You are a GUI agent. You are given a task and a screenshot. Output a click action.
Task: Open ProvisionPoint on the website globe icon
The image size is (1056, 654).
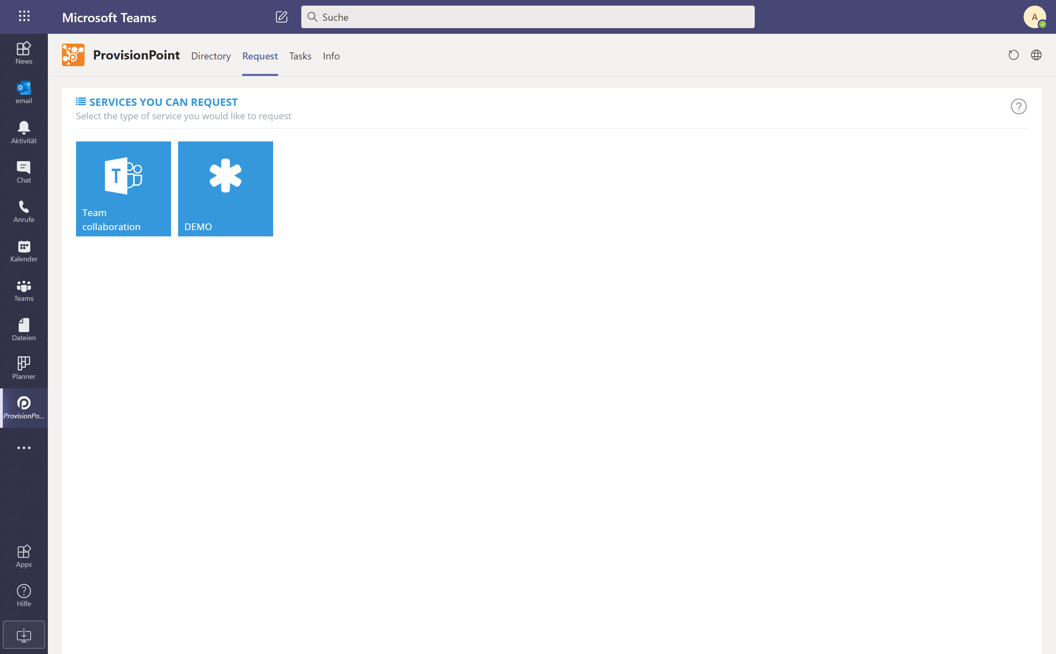[1036, 55]
